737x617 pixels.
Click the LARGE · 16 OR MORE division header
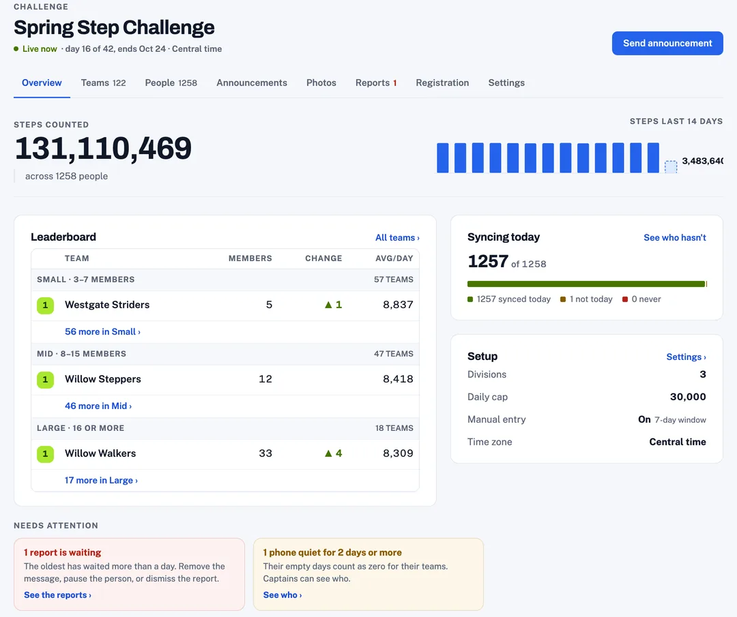click(x=81, y=428)
